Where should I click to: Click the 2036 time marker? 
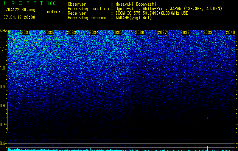click(x=140, y=32)
